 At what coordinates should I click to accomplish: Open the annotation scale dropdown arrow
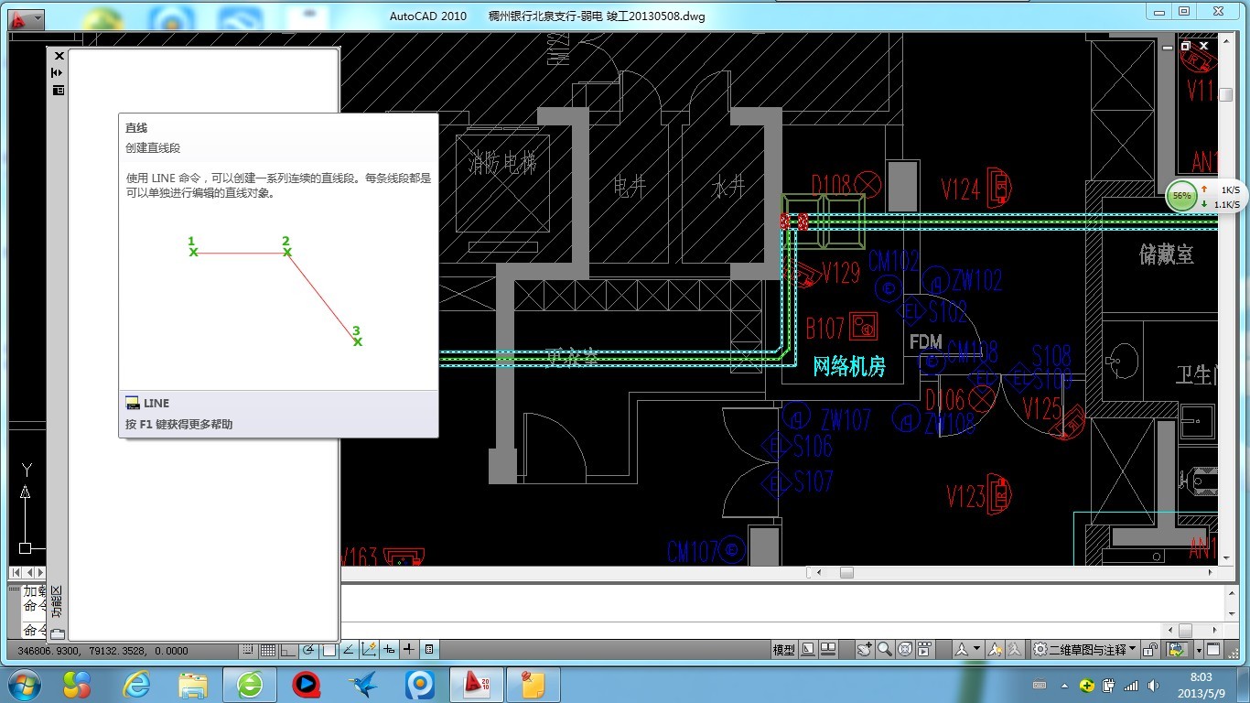pyautogui.click(x=976, y=648)
